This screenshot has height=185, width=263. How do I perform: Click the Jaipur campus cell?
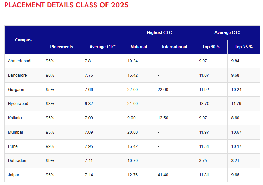coord(14,175)
